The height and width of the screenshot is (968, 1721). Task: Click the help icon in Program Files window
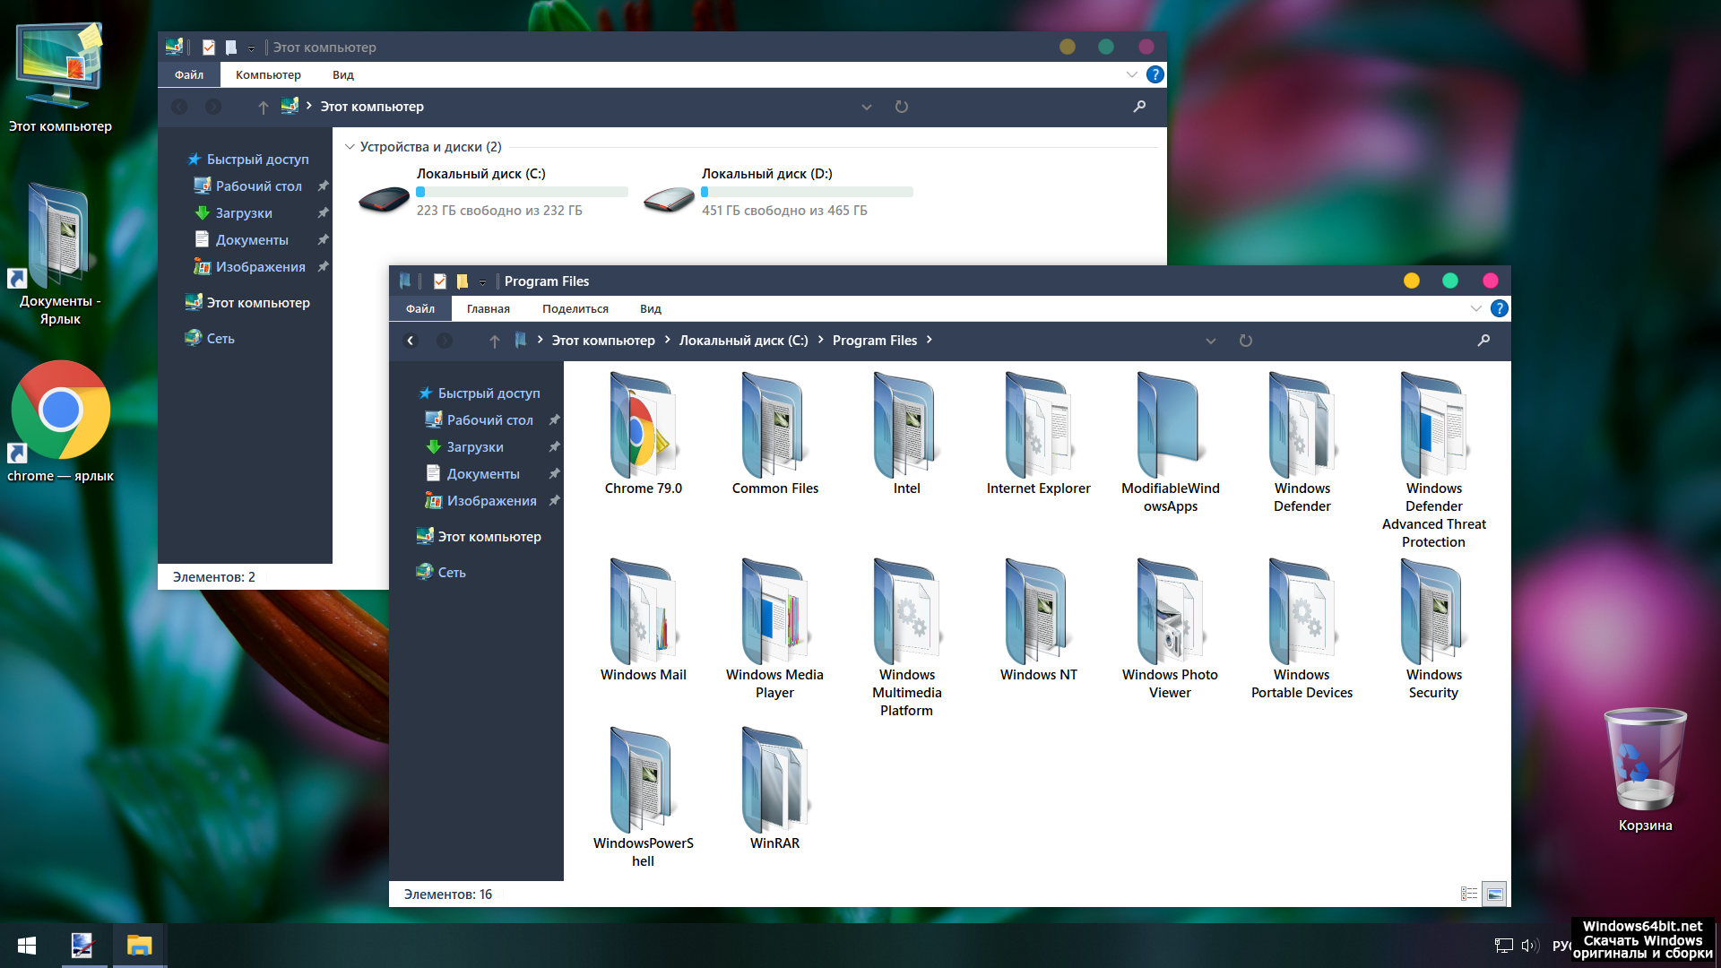[x=1499, y=308]
